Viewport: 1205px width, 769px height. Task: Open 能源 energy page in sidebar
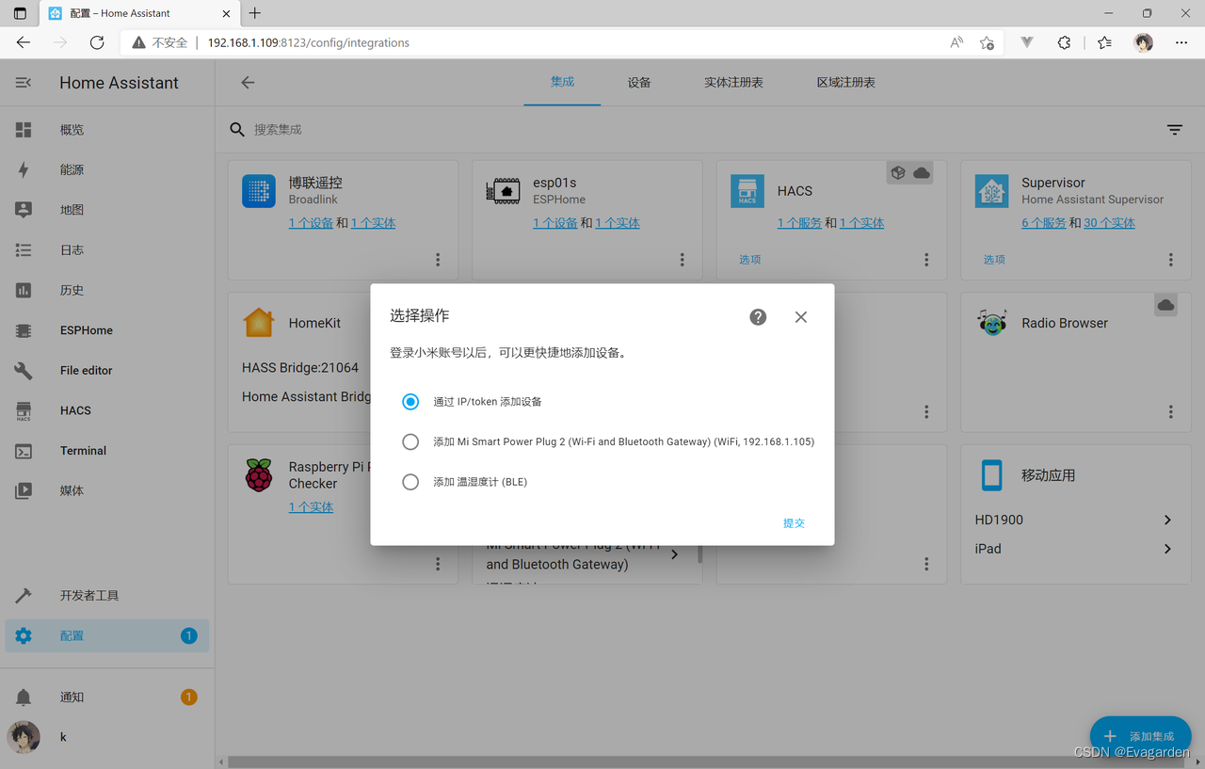(x=107, y=170)
